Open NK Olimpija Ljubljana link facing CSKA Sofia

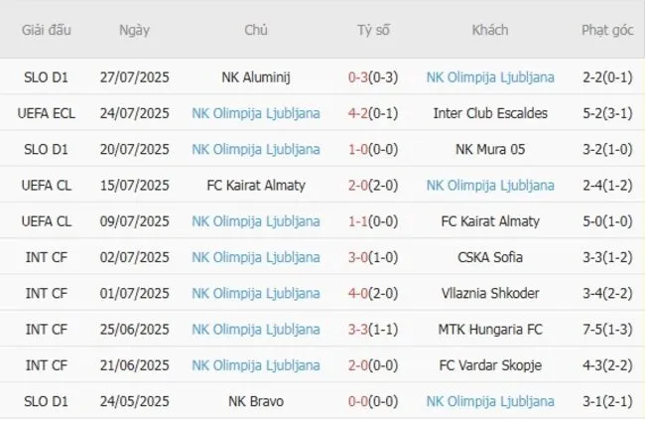tap(256, 257)
